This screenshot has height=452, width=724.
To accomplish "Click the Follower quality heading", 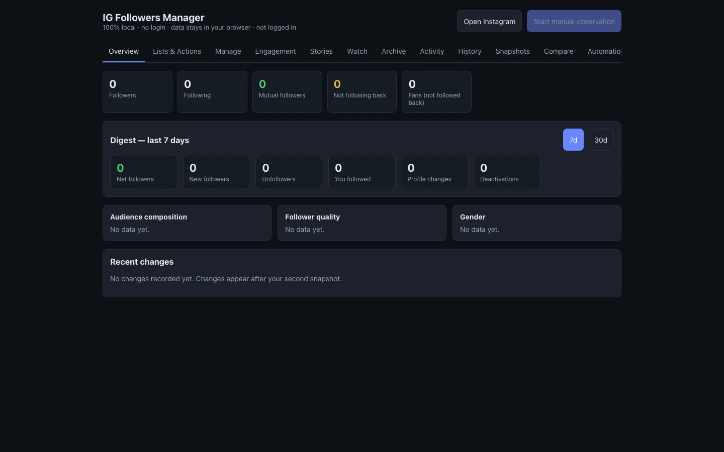I will 312,217.
